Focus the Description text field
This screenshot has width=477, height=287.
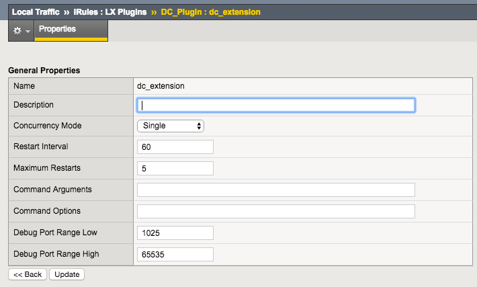(275, 105)
